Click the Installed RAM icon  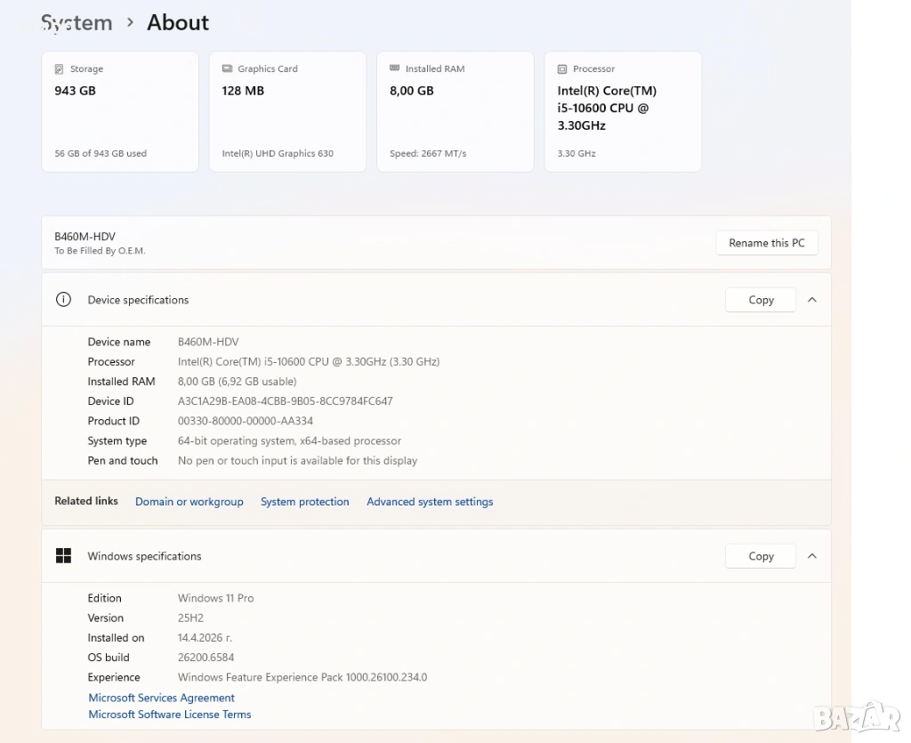pyautogui.click(x=394, y=69)
